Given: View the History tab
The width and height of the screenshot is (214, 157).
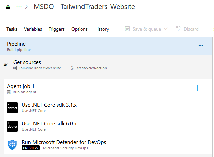Looking at the screenshot, I should tap(102, 29).
